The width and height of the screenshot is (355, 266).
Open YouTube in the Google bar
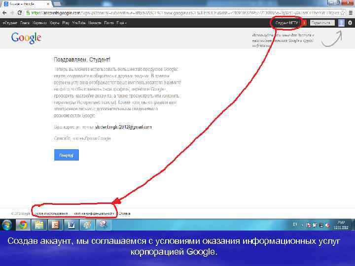79,23
